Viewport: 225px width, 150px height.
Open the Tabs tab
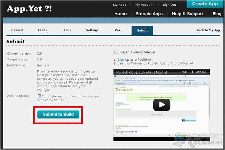(67, 30)
